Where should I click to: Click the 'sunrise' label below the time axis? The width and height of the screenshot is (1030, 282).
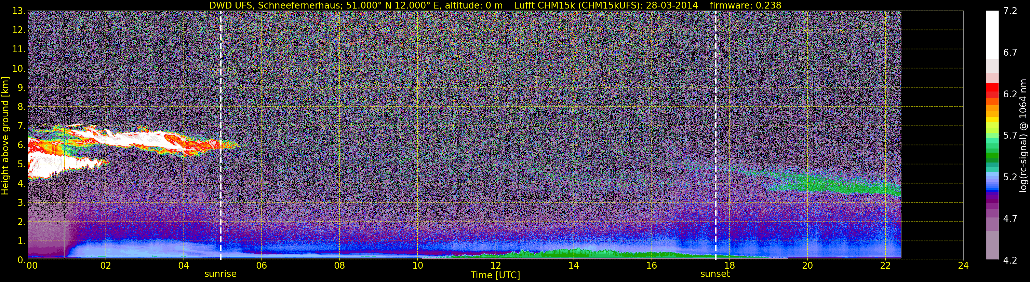[x=220, y=274]
